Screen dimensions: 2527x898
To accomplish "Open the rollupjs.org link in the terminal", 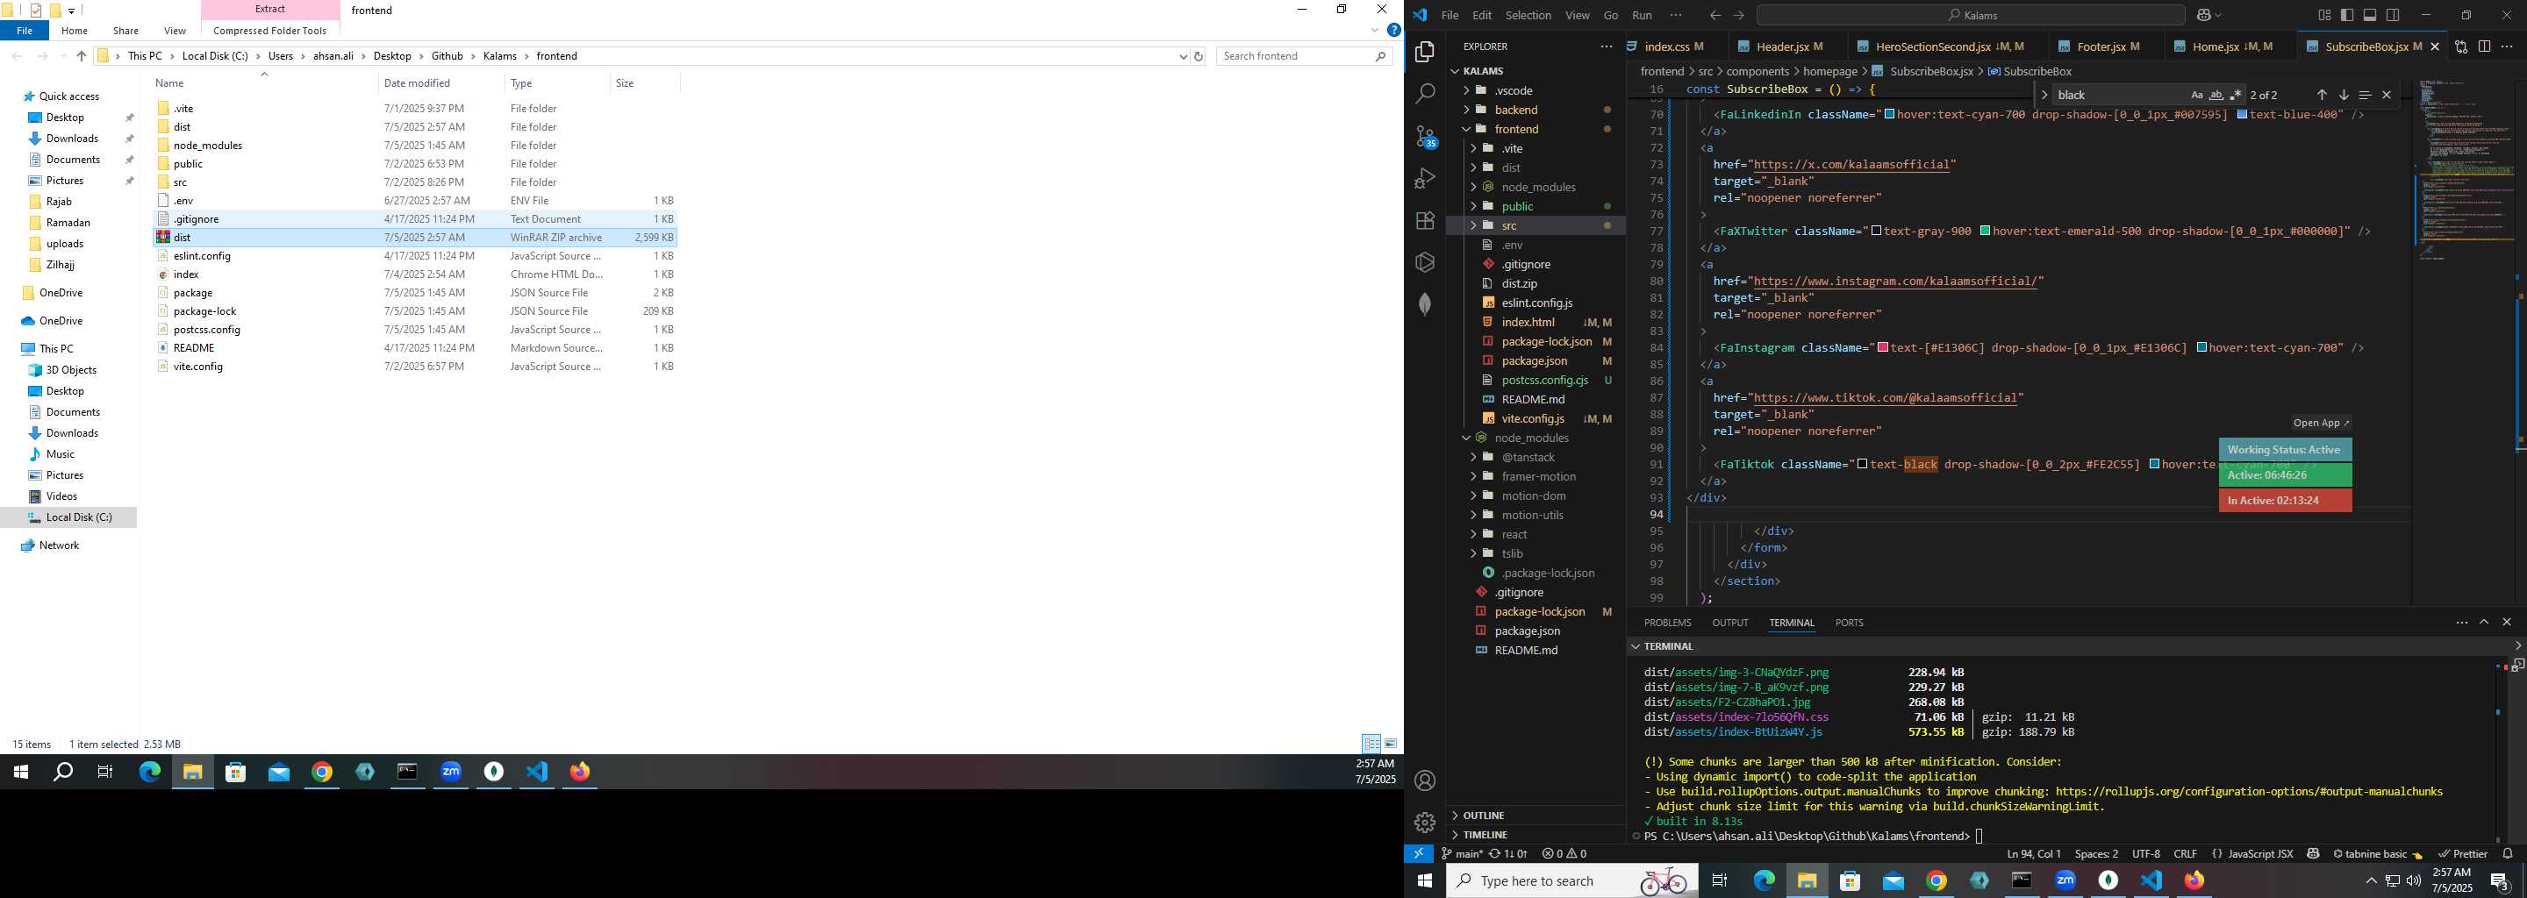I will (2248, 791).
